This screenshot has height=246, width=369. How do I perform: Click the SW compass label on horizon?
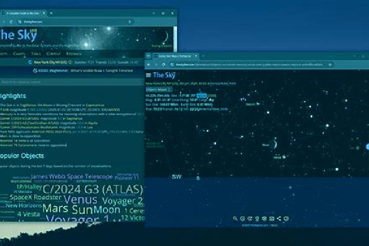pos(176,177)
